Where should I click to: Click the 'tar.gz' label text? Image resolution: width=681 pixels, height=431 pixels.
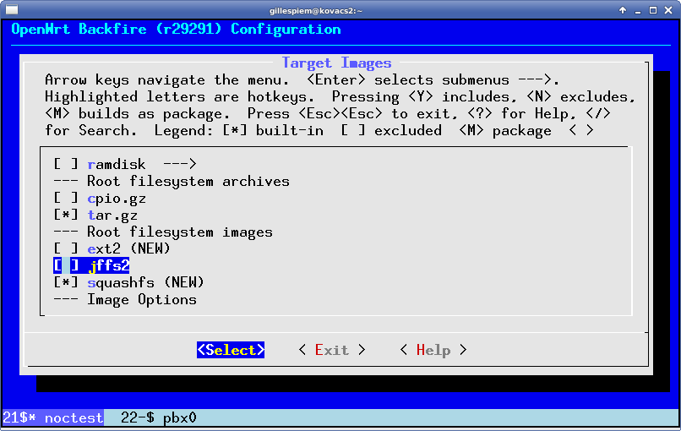[112, 215]
